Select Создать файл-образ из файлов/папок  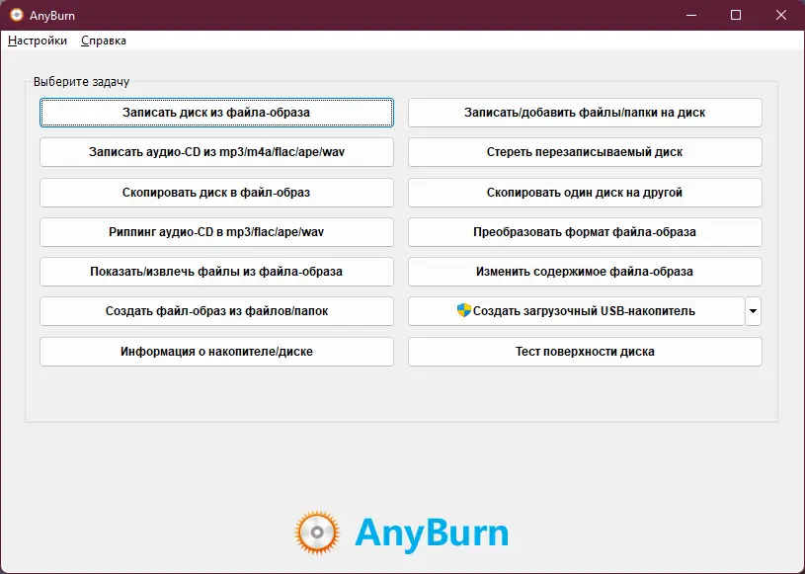(216, 311)
